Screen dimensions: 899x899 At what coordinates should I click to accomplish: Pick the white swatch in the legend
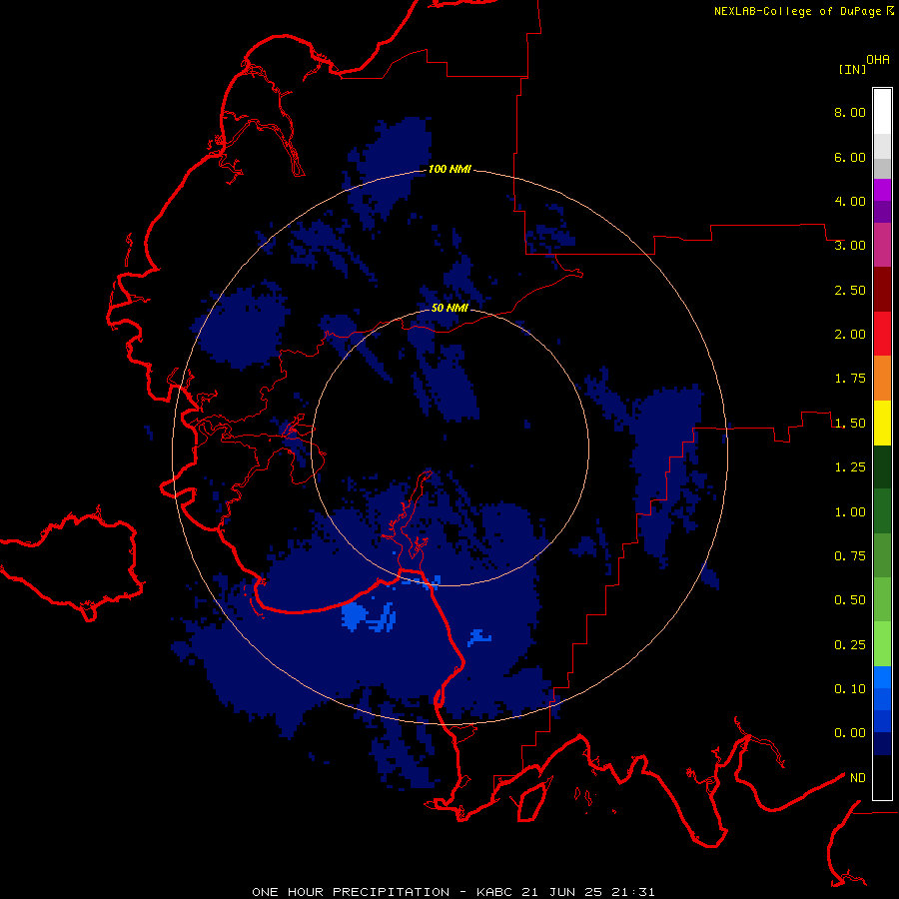click(x=882, y=112)
